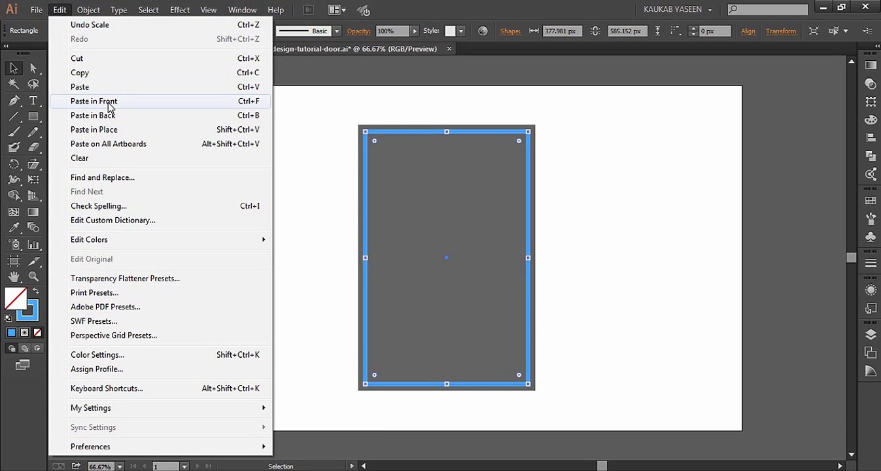Set the paint attribute to Gradient mode
Image resolution: width=881 pixels, height=471 pixels.
point(24,333)
